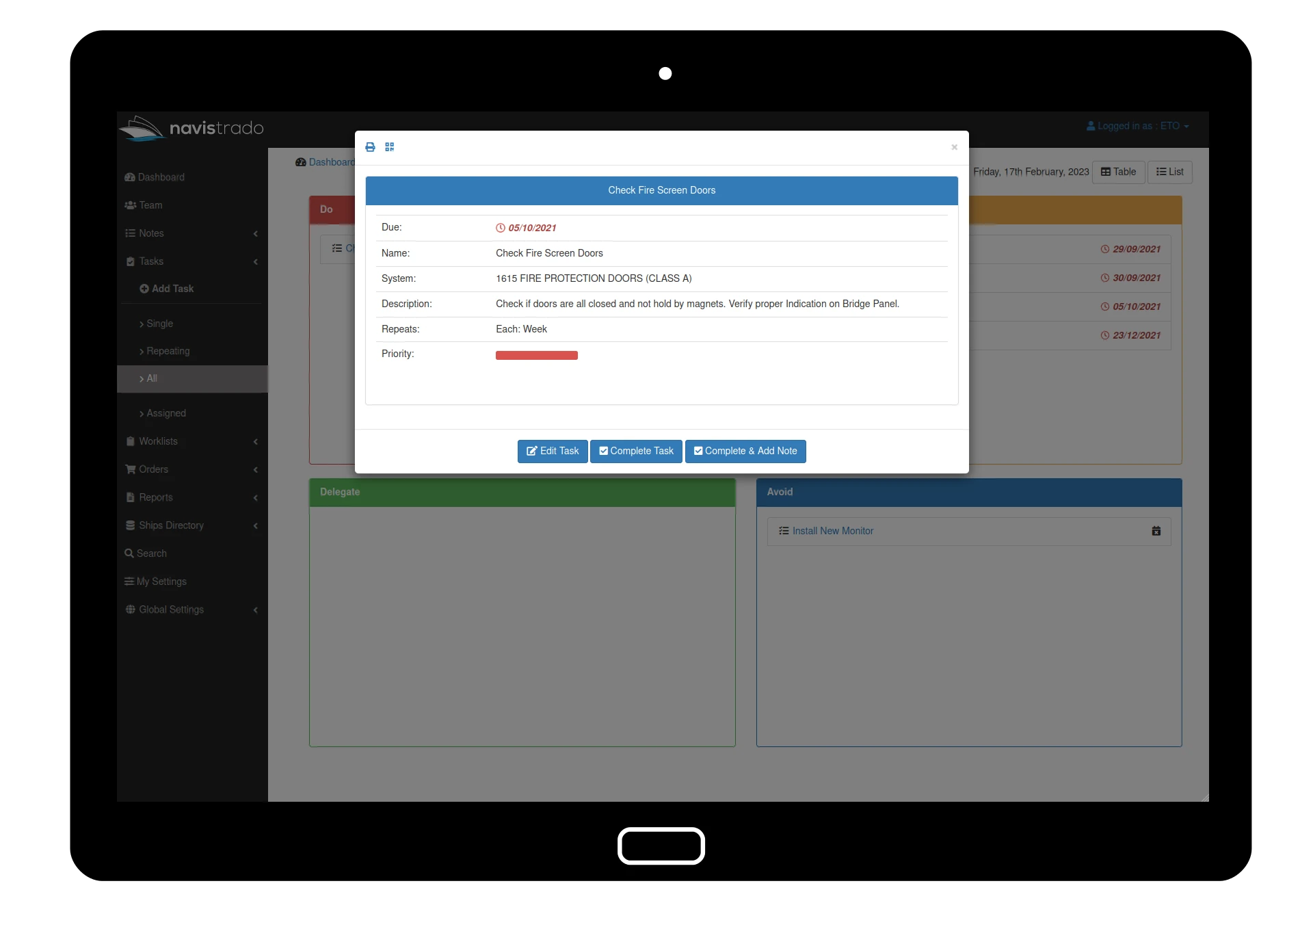Click the Search magnifier icon

pos(129,553)
